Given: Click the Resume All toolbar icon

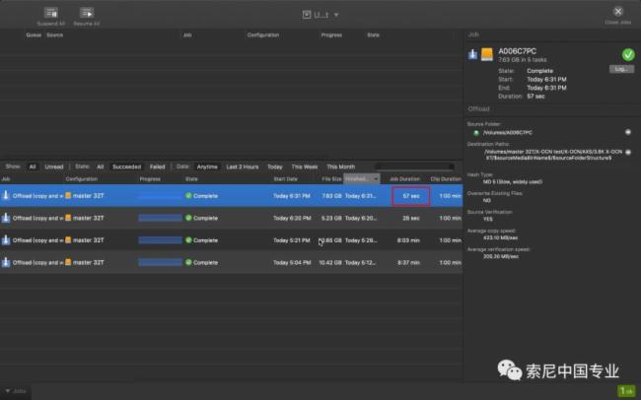Looking at the screenshot, I should click(x=87, y=12).
